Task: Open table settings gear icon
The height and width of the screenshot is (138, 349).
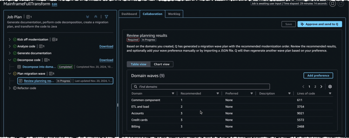Action: click(330, 87)
